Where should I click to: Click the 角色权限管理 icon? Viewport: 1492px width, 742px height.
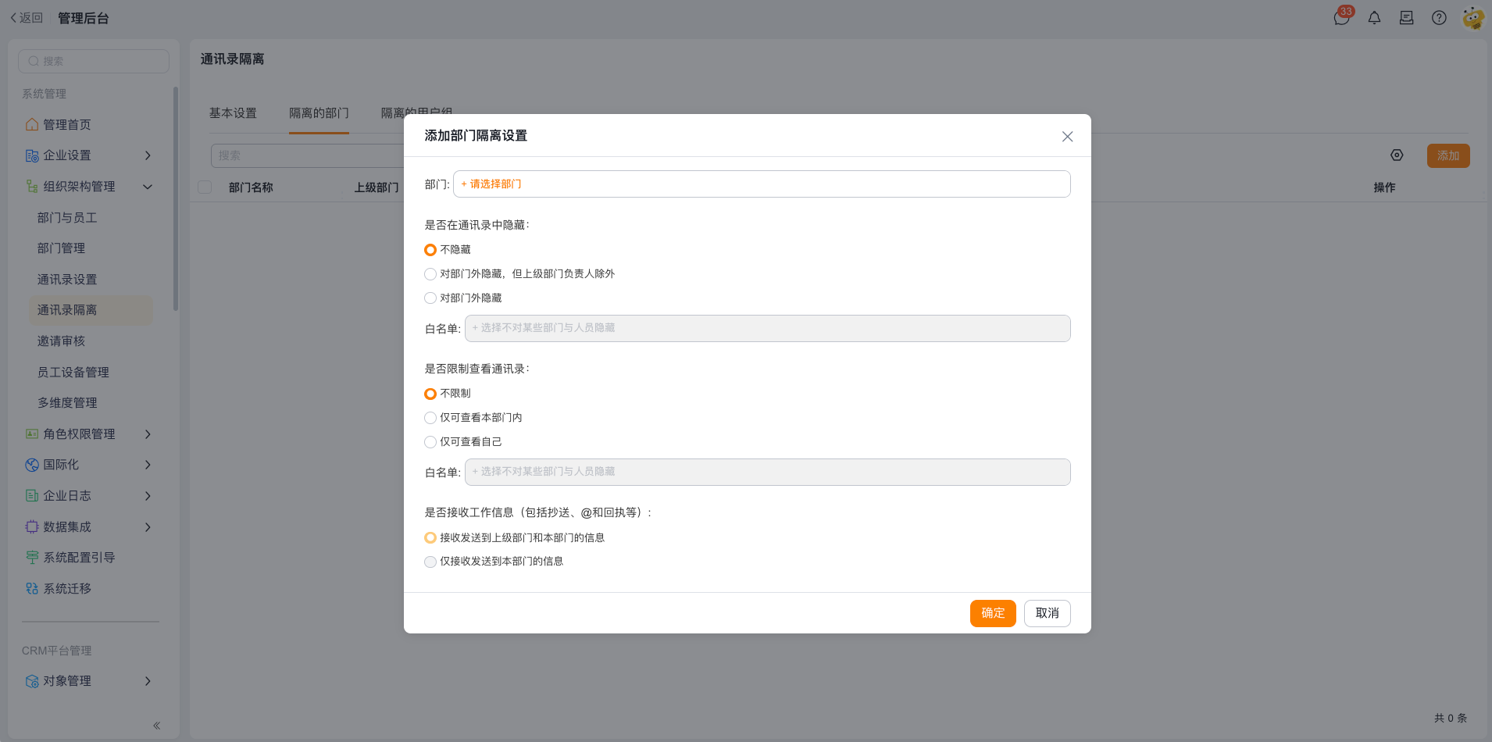click(32, 434)
